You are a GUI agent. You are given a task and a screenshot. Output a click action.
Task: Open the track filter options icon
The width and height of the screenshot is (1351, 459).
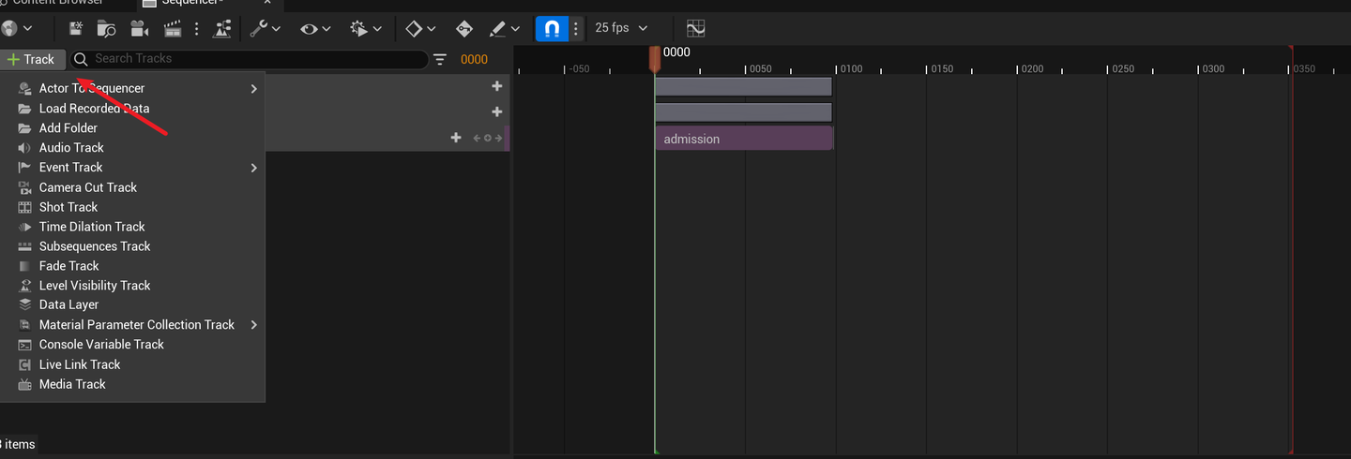tap(440, 59)
